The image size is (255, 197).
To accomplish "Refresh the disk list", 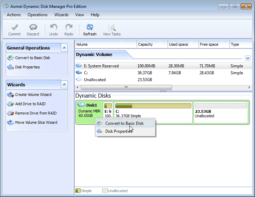I will [90, 30].
